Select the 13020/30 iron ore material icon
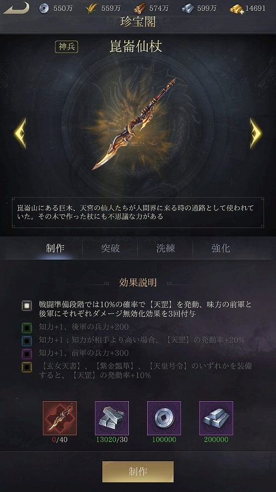Viewport: 276px width, 492px height. tap(112, 418)
